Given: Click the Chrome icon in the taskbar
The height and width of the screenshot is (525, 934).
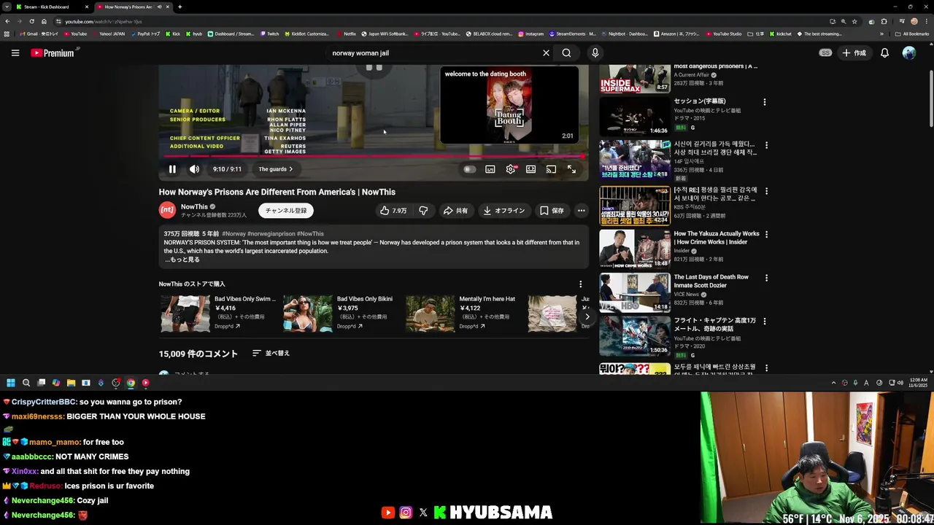Looking at the screenshot, I should point(131,383).
